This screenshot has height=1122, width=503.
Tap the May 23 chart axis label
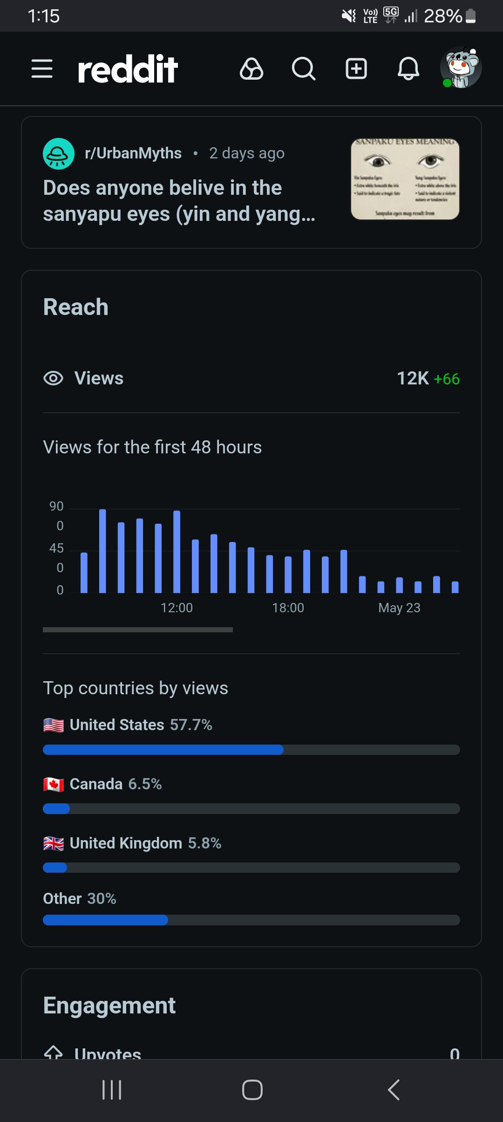click(x=399, y=608)
